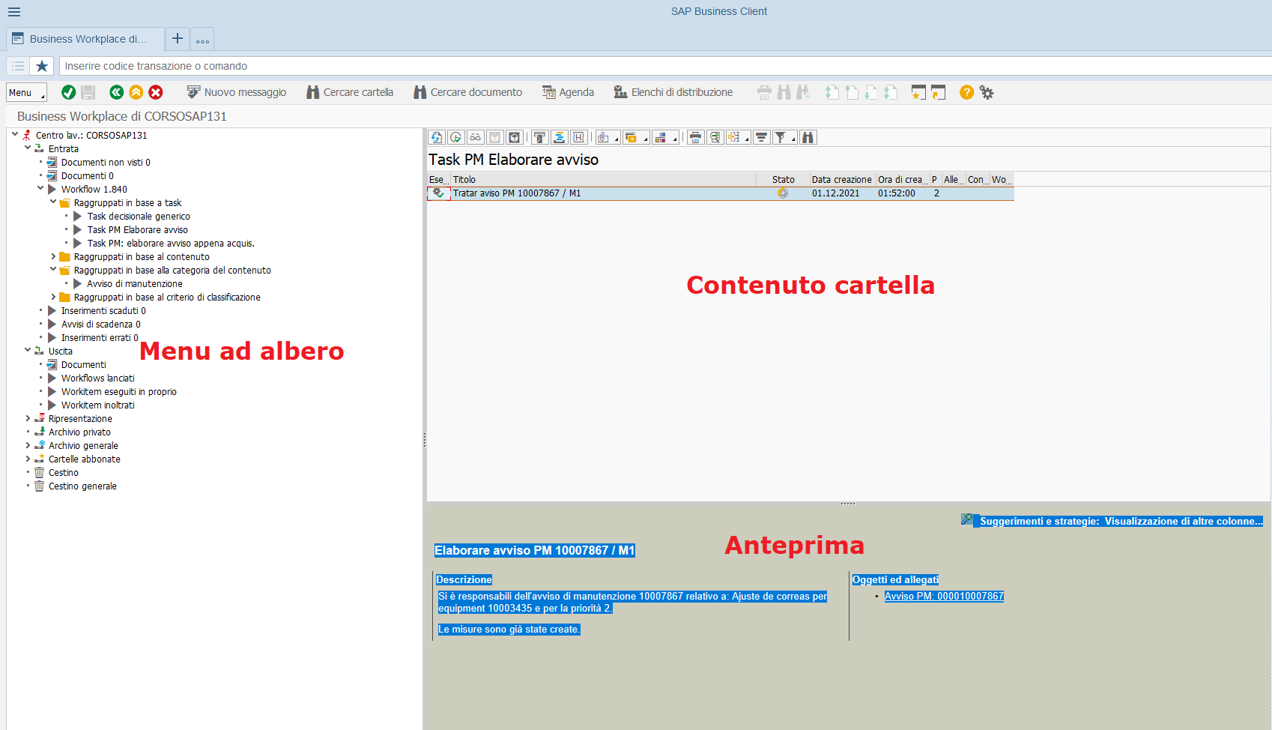This screenshot has height=730, width=1272.
Task: Click the create shortcut window icon
Action: [938, 92]
